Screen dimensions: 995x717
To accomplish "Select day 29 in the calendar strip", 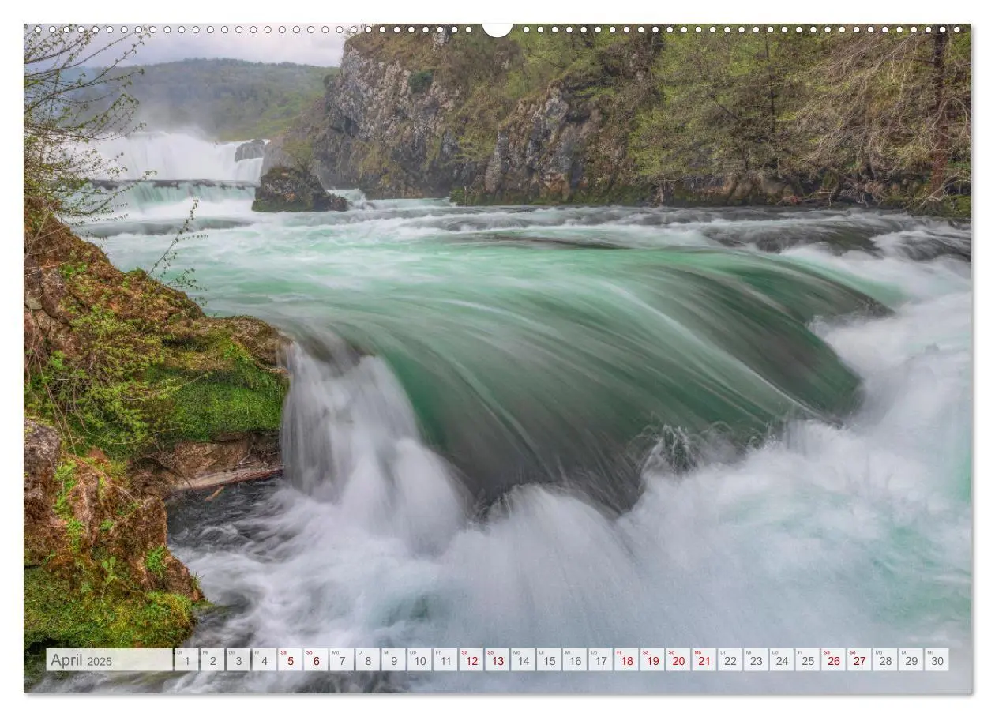I will [911, 660].
